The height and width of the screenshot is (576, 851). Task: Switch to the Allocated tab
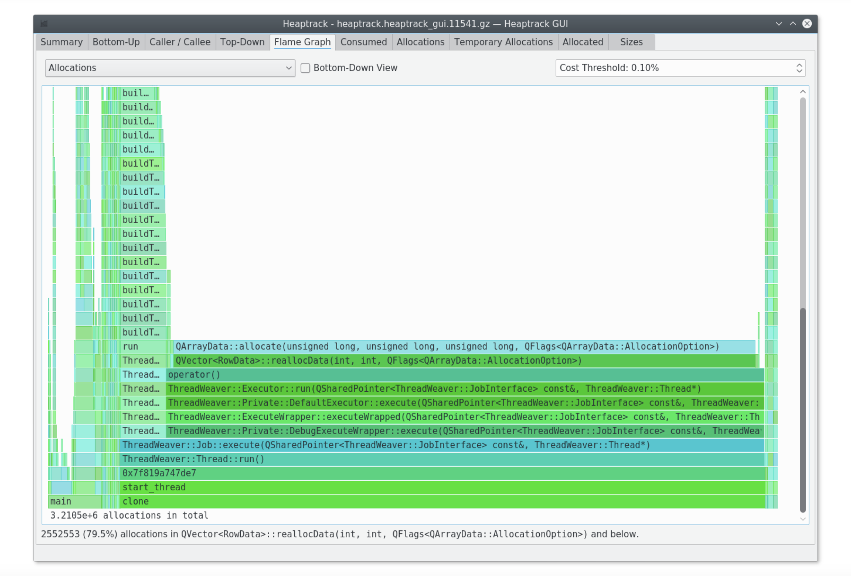[x=583, y=42]
